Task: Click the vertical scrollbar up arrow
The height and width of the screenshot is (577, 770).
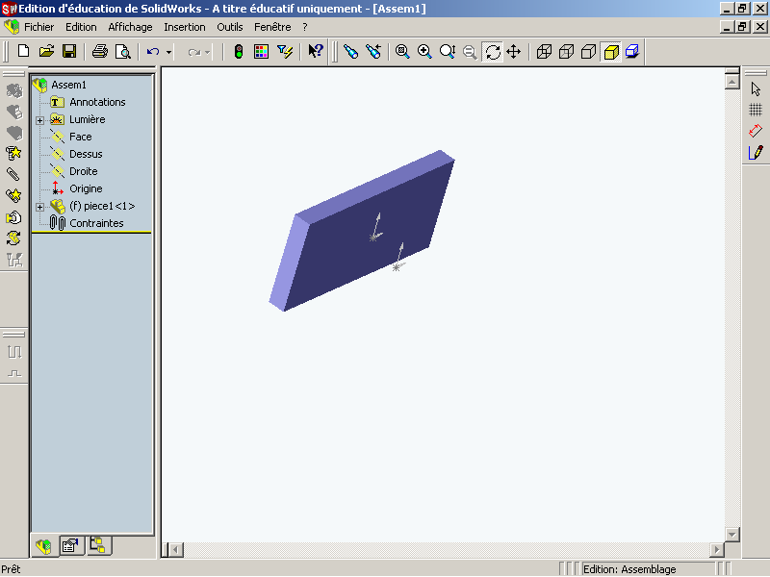Action: (x=731, y=82)
